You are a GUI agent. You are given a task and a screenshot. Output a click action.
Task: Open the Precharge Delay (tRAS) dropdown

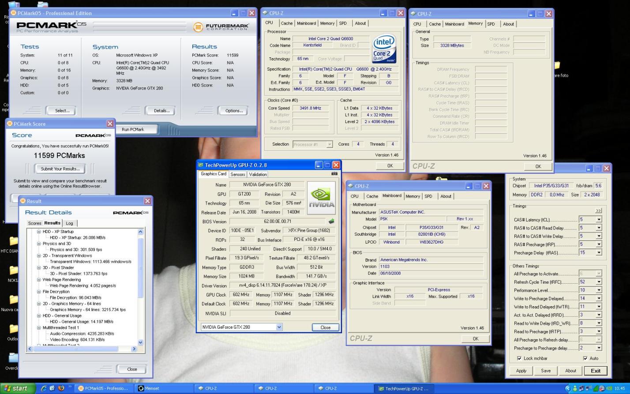(599, 253)
